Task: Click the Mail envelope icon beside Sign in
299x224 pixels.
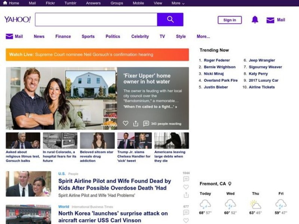Action: point(270,20)
